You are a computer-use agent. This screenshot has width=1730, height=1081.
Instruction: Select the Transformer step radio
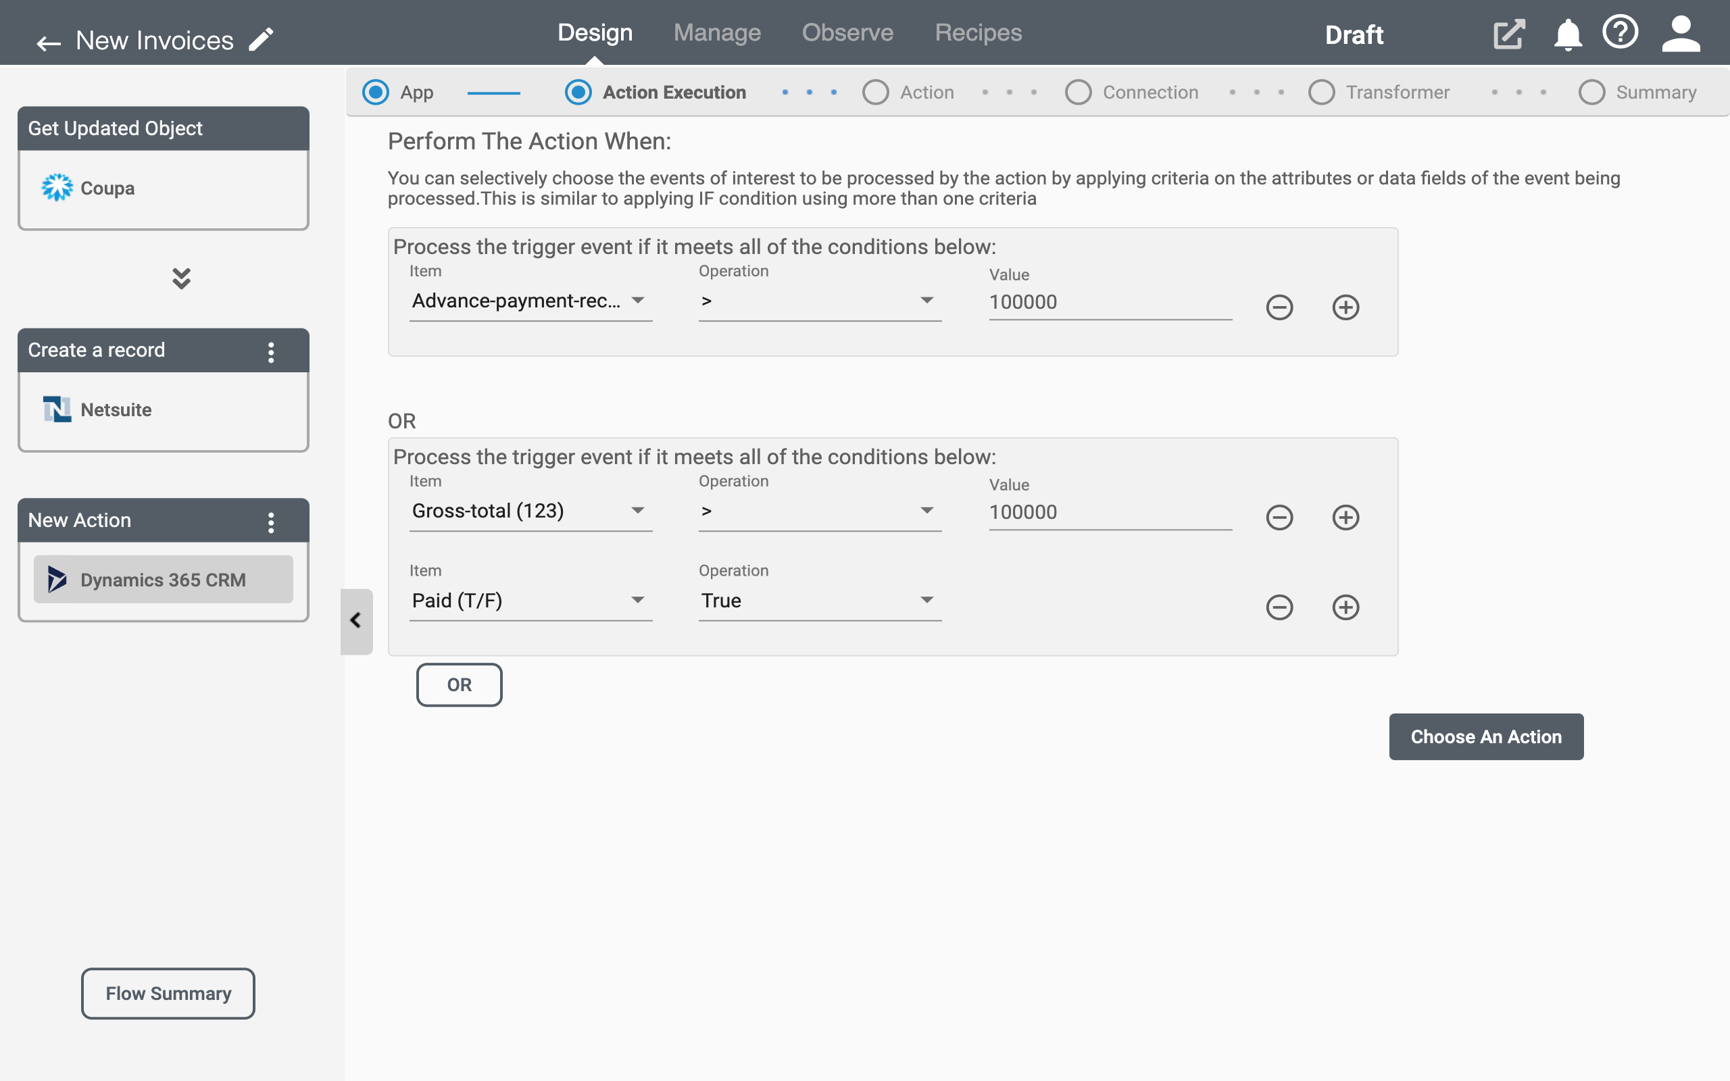pos(1321,93)
